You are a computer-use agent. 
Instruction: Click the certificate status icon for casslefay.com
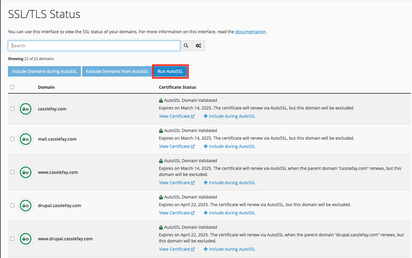[x=26, y=109]
